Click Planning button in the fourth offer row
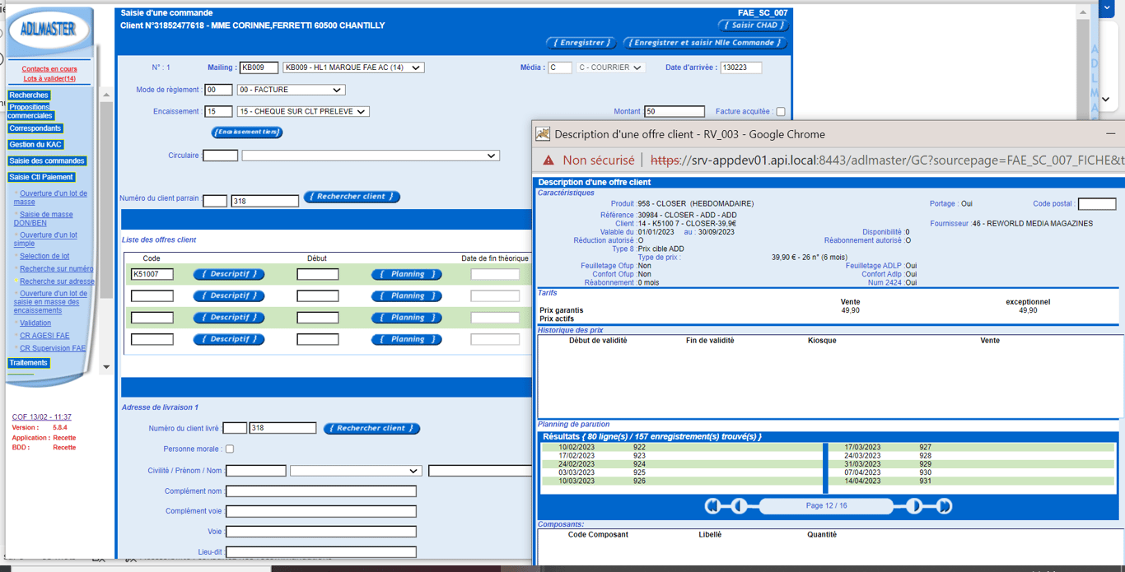This screenshot has height=572, width=1125. tap(407, 339)
